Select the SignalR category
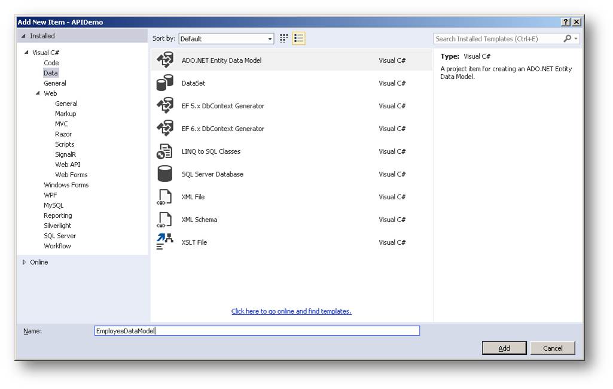Viewport: 613px width, 389px height. click(x=65, y=154)
